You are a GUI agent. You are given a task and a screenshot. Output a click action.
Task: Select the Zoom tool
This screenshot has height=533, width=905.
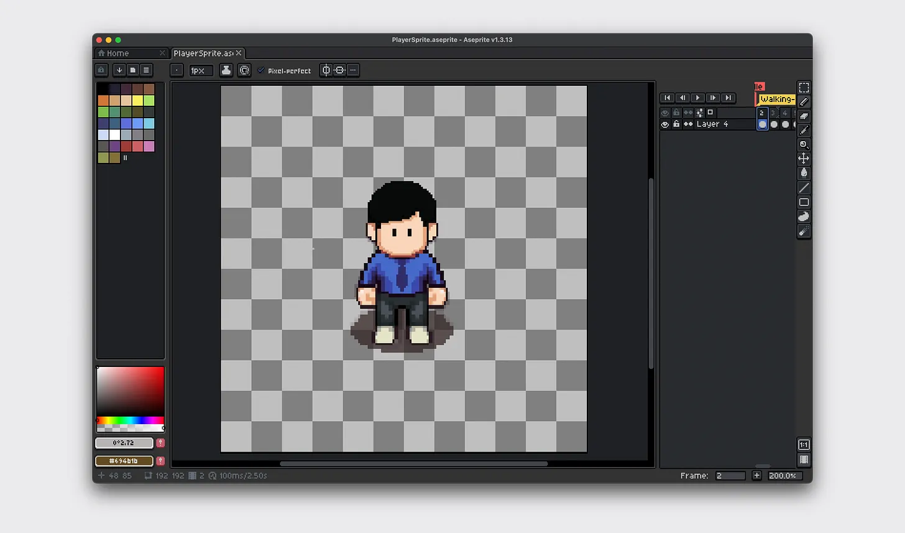click(x=804, y=144)
